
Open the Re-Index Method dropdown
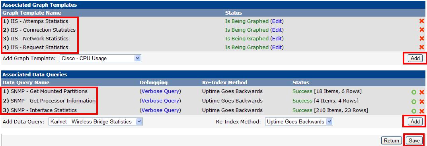(x=299, y=121)
